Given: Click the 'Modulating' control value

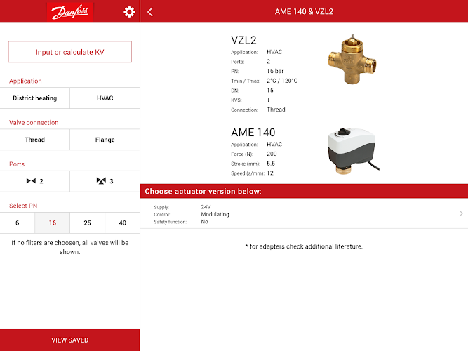Looking at the screenshot, I should click(215, 214).
